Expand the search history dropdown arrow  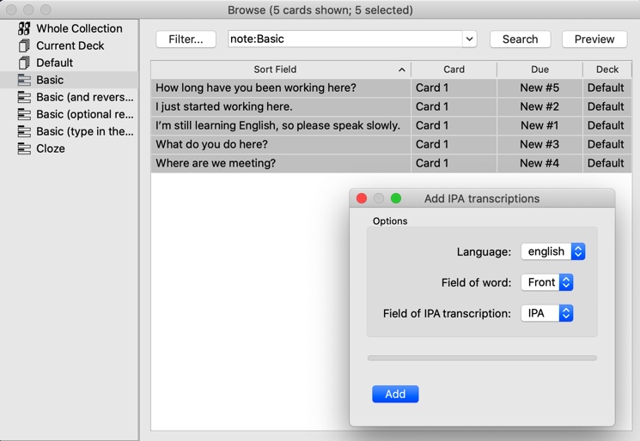(469, 39)
